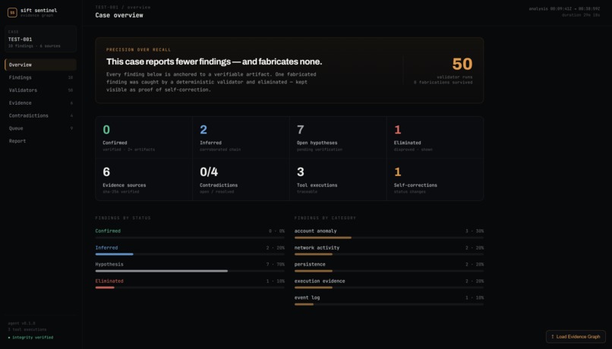Click the FINDINGS BY CATEGORY heading

(x=325, y=218)
